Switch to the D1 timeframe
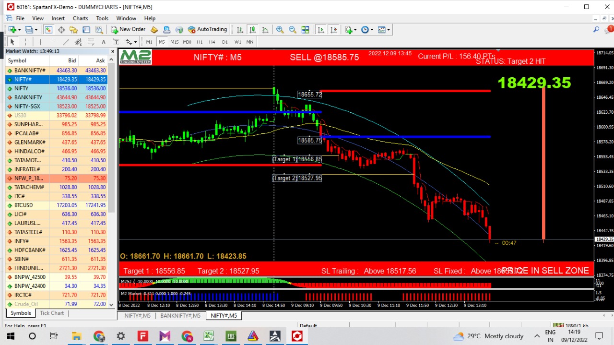 click(x=224, y=42)
